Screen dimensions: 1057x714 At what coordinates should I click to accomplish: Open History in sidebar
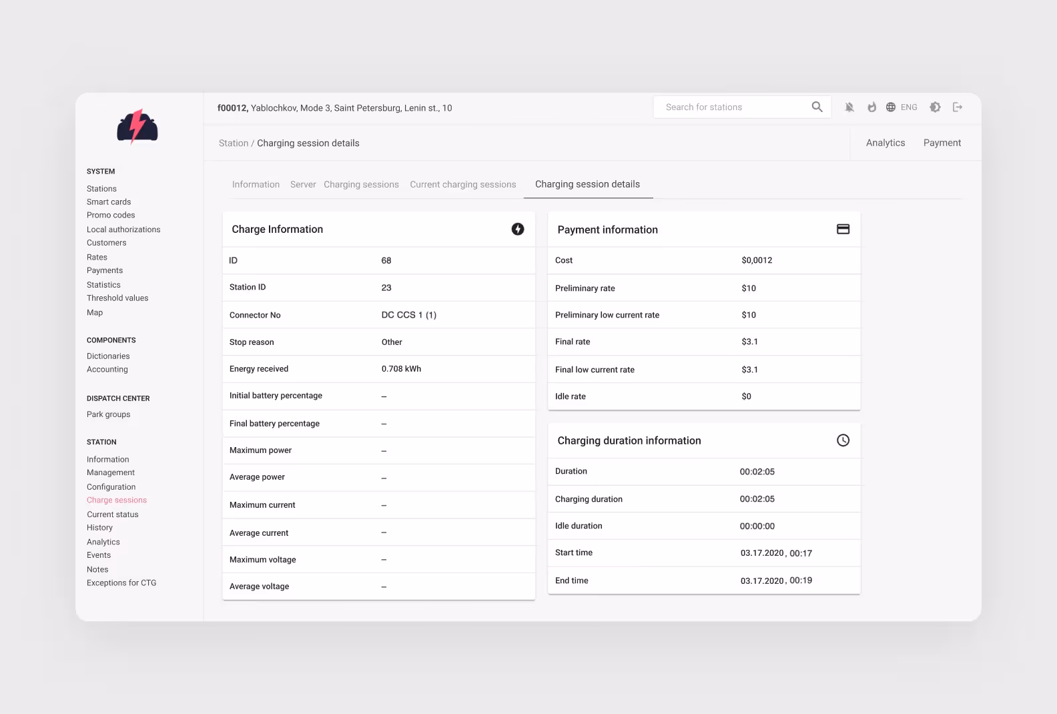pyautogui.click(x=99, y=528)
